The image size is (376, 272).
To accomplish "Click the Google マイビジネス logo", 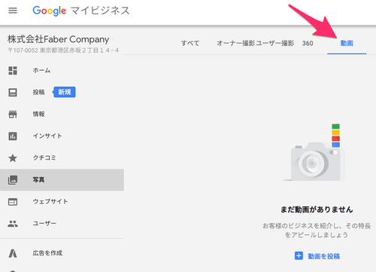I will [x=81, y=11].
